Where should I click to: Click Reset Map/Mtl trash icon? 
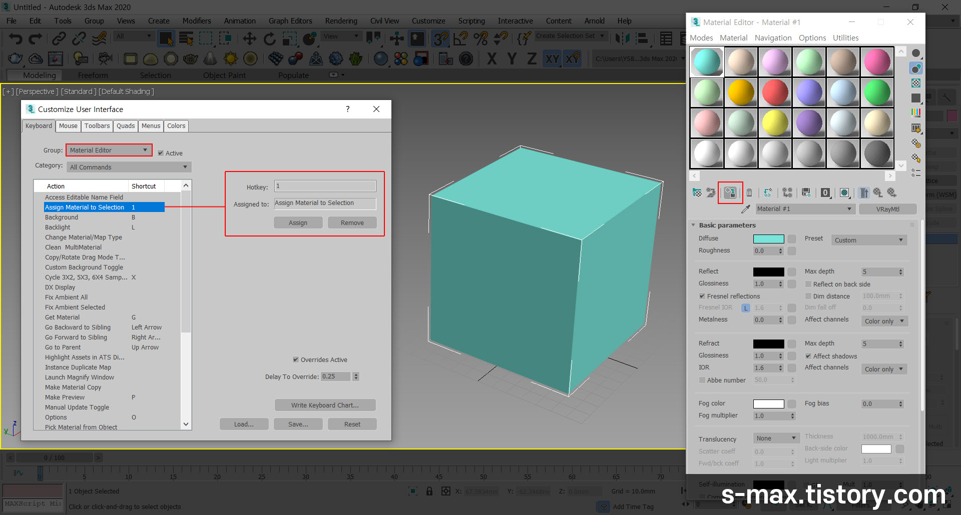tap(749, 192)
